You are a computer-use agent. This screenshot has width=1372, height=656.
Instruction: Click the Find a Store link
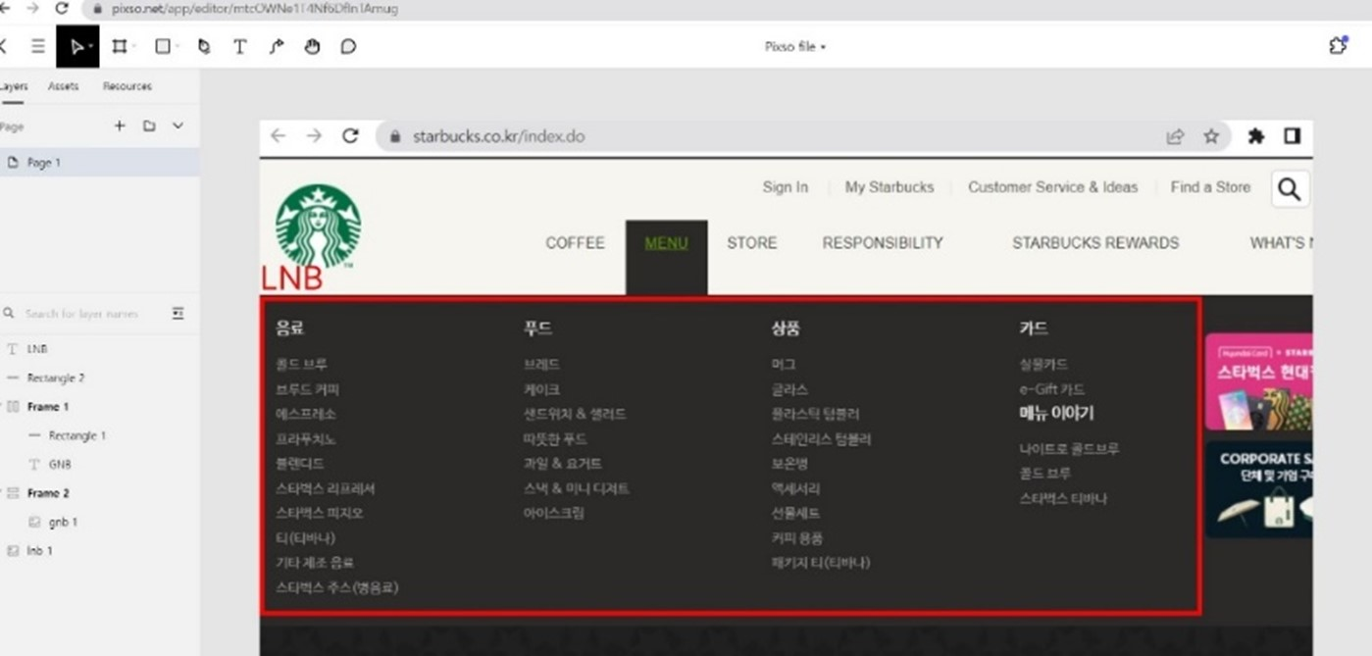pos(1210,187)
